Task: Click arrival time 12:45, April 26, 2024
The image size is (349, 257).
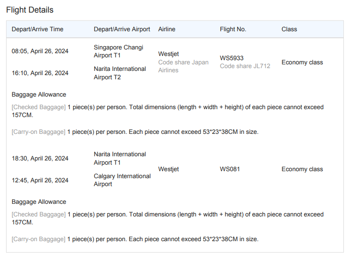Action: (40, 180)
